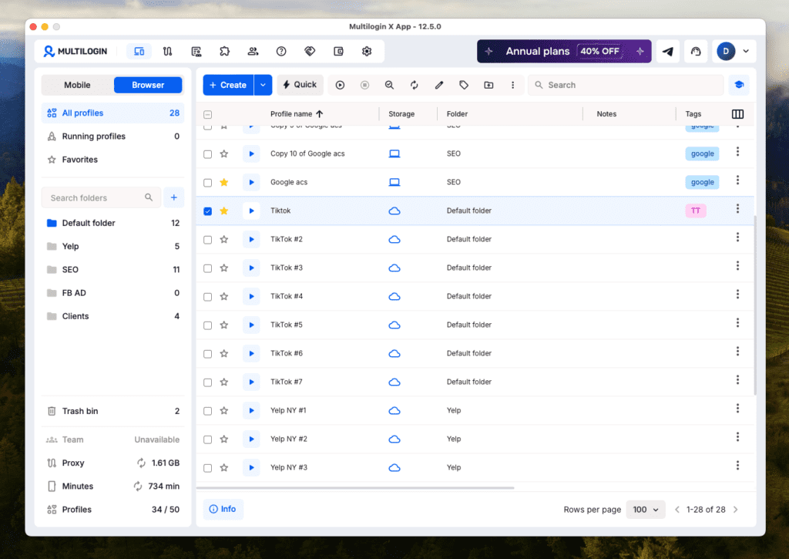Click the Telegram paper plane icon
This screenshot has height=559, width=789.
tap(668, 52)
